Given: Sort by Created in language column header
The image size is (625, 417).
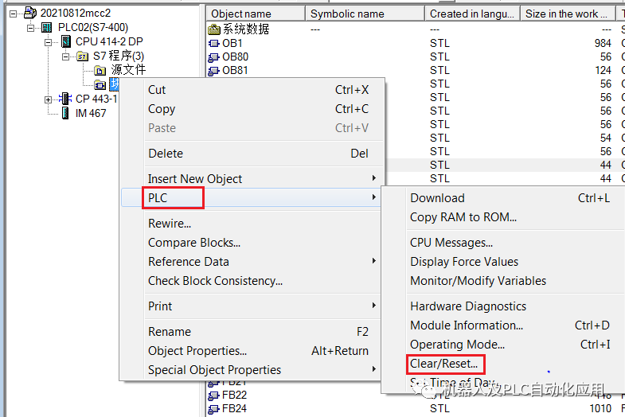Looking at the screenshot, I should click(x=473, y=14).
